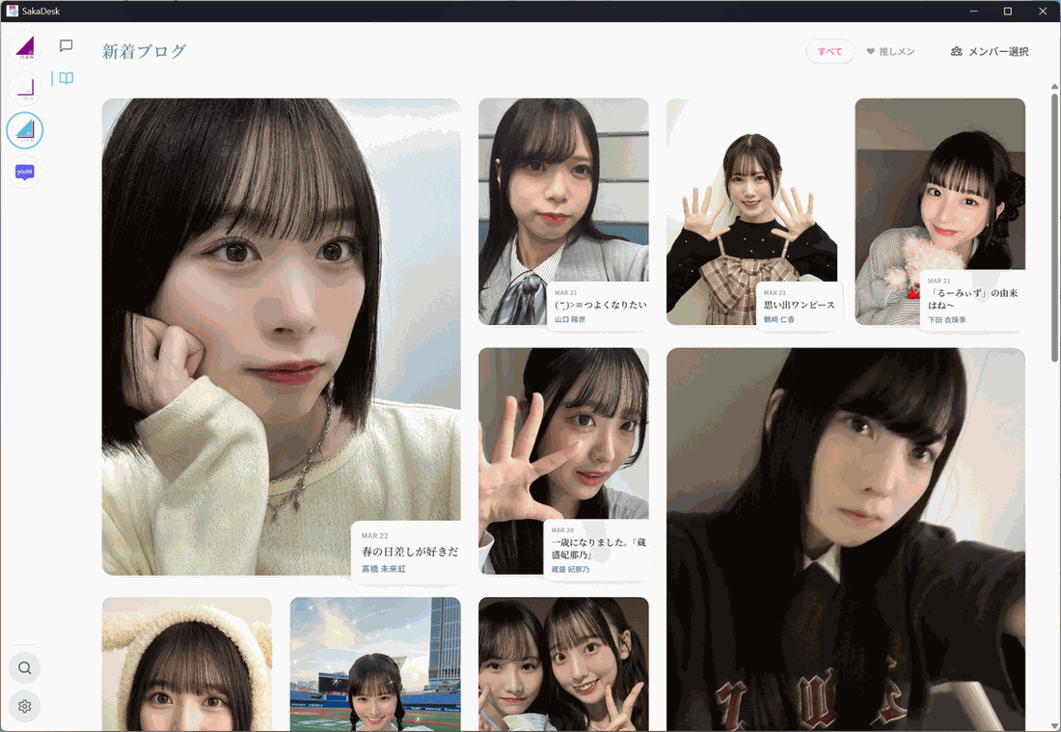Viewport: 1061px width, 732px height.
Task: Select the circled Hinatazaka46 group icon
Action: click(x=24, y=130)
